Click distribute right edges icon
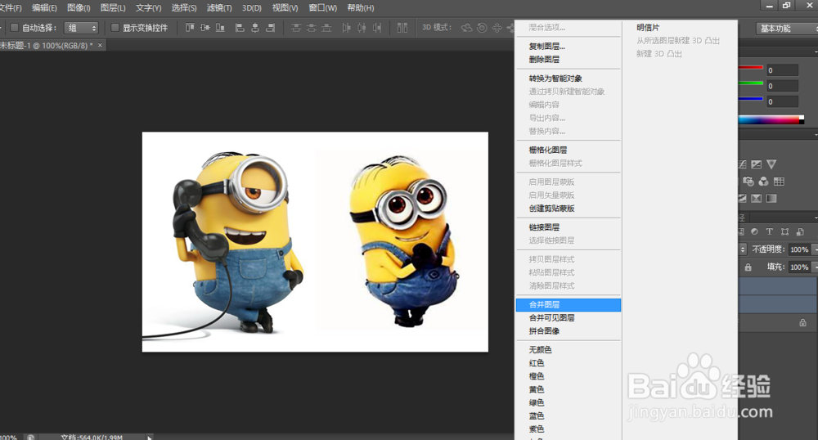This screenshot has width=818, height=440. (x=376, y=28)
